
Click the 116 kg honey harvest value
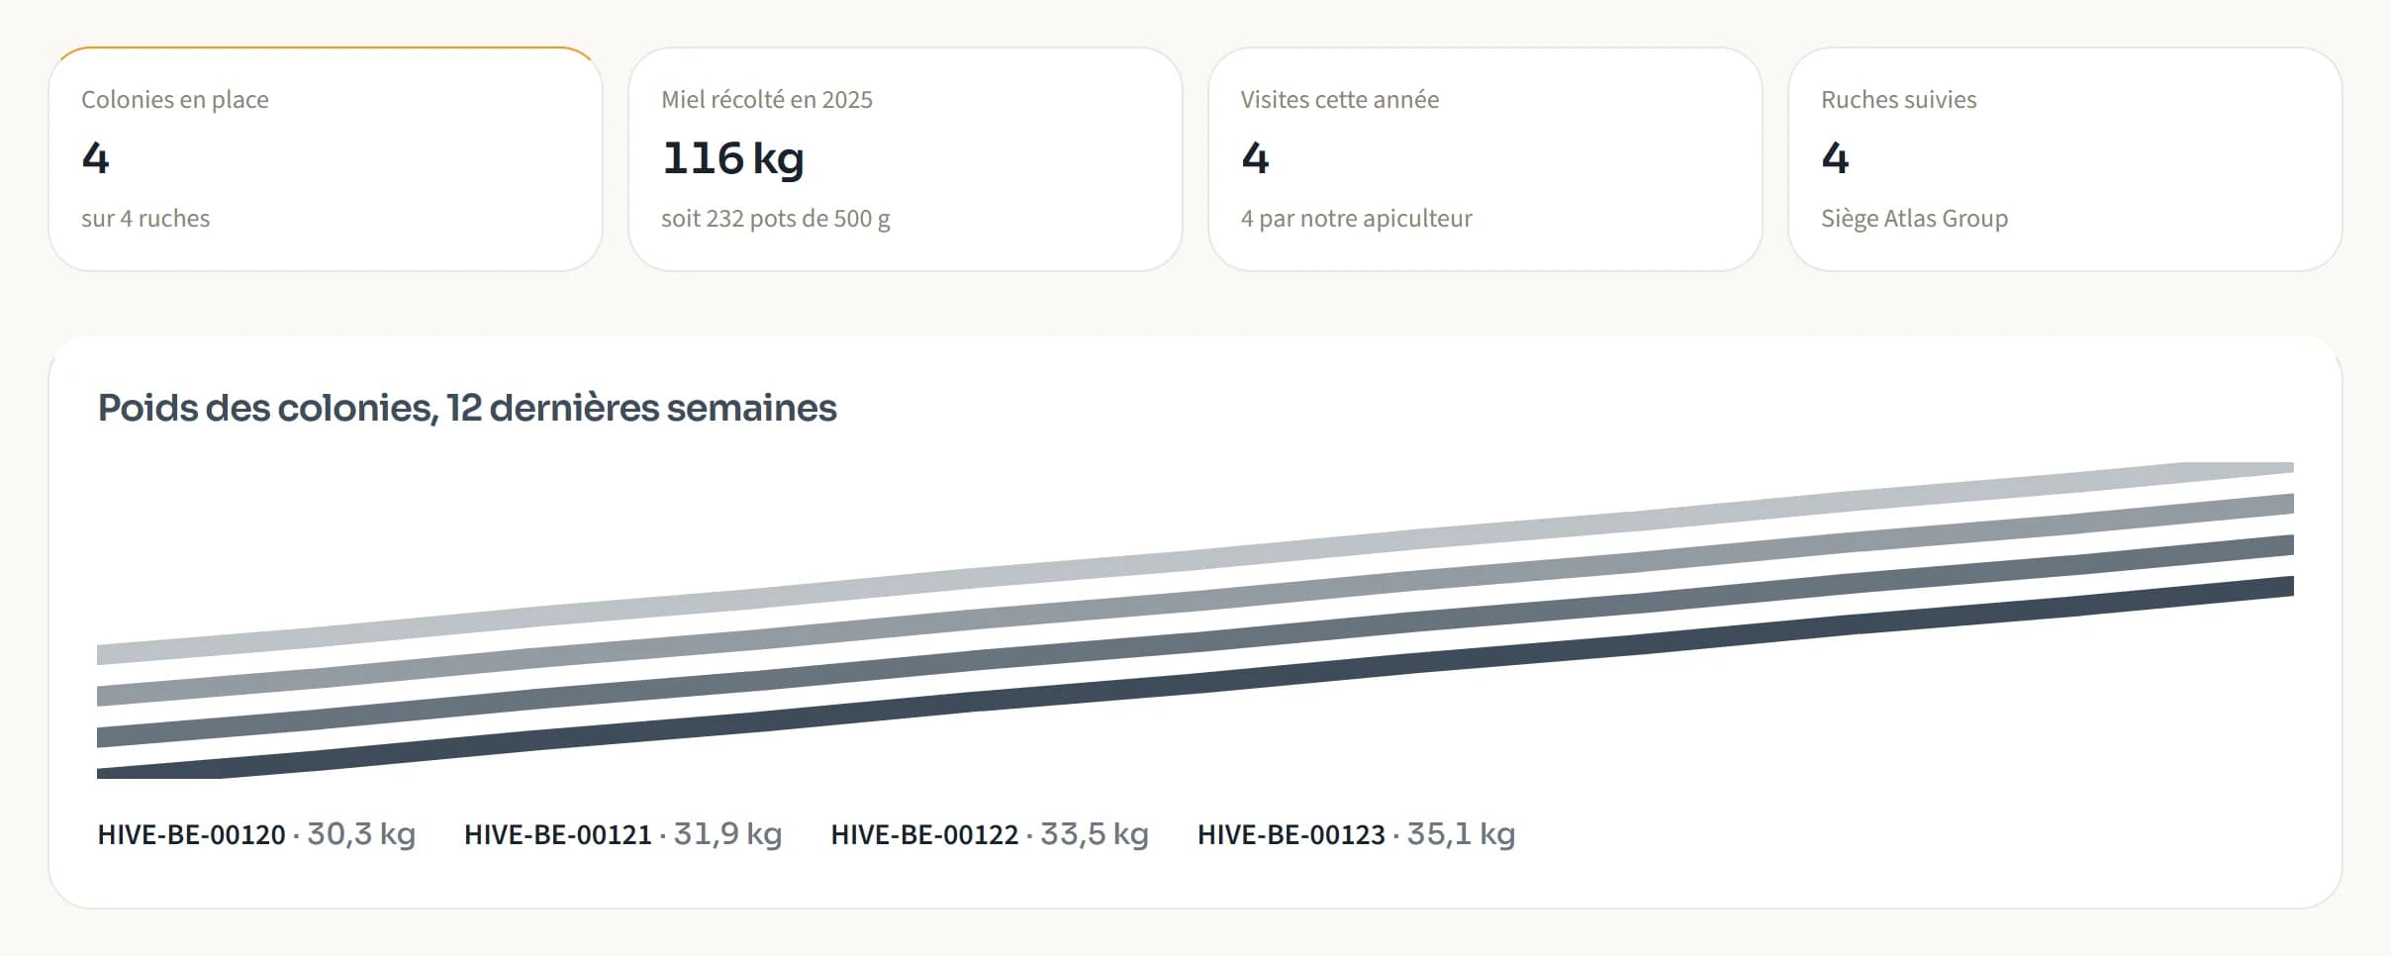tap(733, 158)
